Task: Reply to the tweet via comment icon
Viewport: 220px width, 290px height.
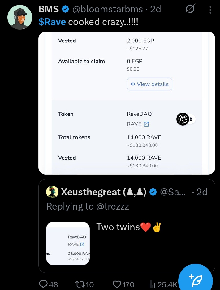Action: tap(44, 284)
